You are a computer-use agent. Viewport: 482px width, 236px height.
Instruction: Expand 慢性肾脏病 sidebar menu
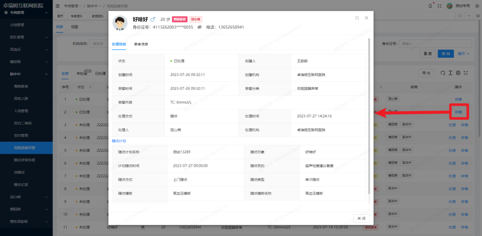pyautogui.click(x=26, y=221)
